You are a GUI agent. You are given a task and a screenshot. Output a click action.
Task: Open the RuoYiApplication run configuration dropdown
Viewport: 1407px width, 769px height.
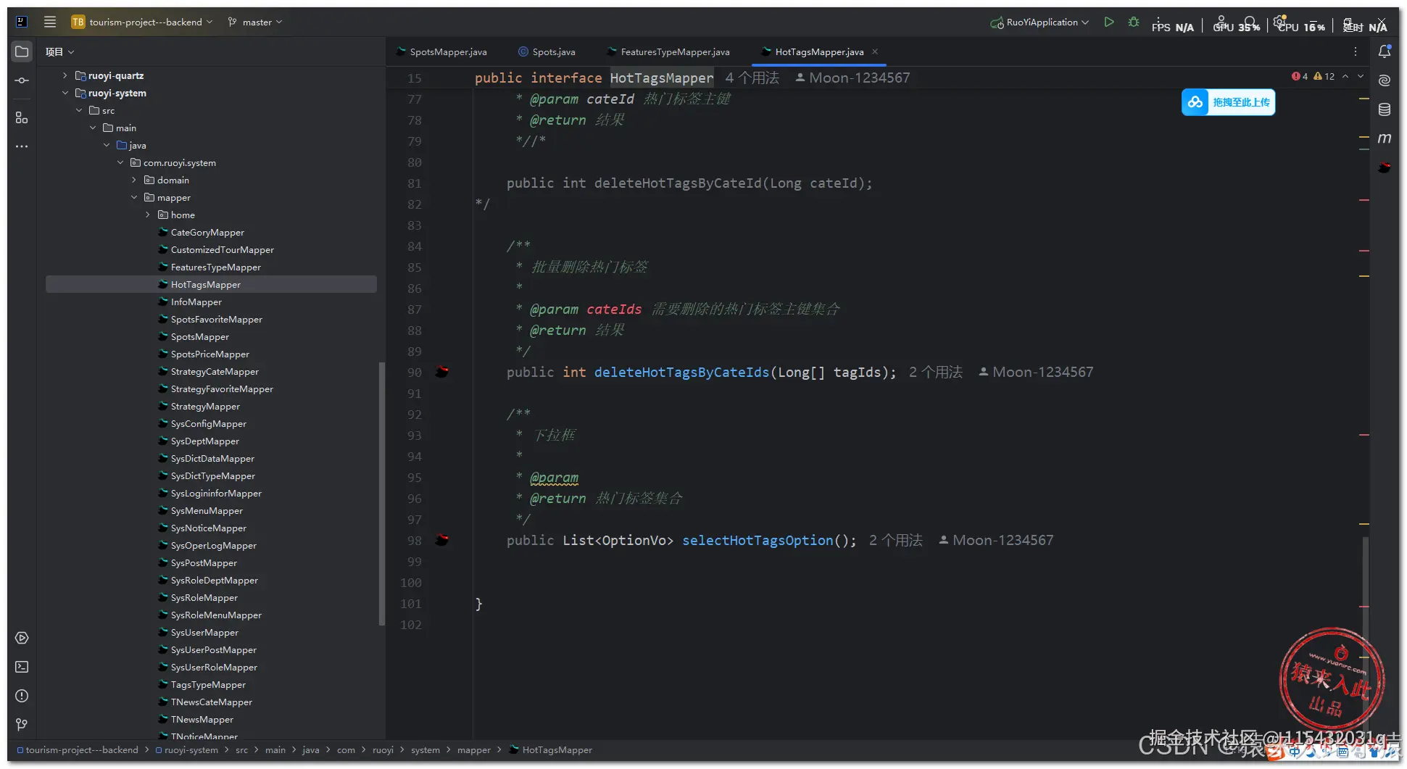pyautogui.click(x=1039, y=22)
